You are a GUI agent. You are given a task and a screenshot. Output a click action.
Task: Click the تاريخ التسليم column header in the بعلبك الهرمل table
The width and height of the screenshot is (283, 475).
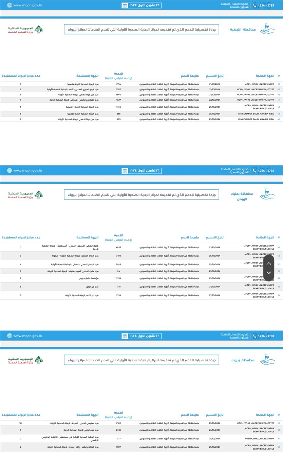[x=215, y=237]
